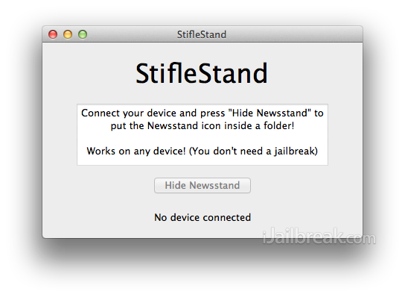Viewport: 405px width, 297px height.
Task: Click the "Works on any device!" line
Action: point(202,151)
